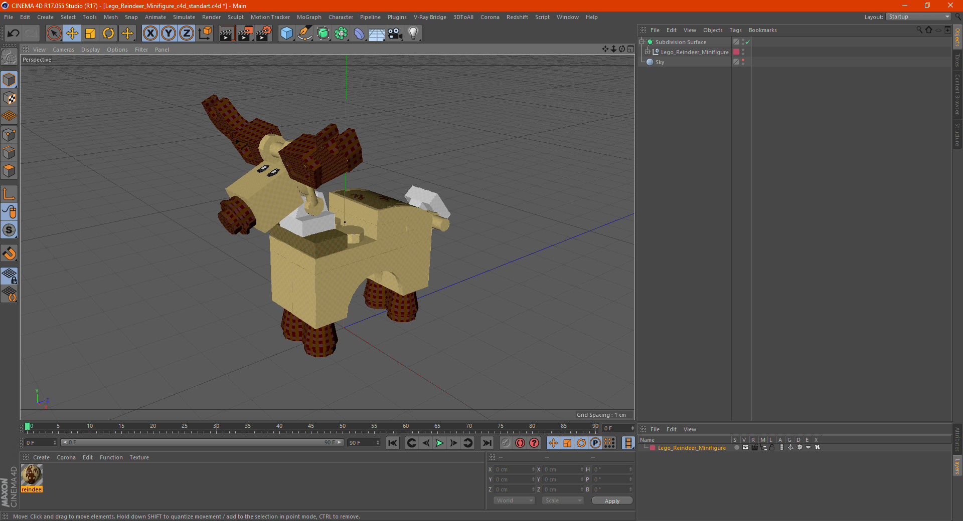Click frame 45 on the timeline ruler

[x=311, y=427]
